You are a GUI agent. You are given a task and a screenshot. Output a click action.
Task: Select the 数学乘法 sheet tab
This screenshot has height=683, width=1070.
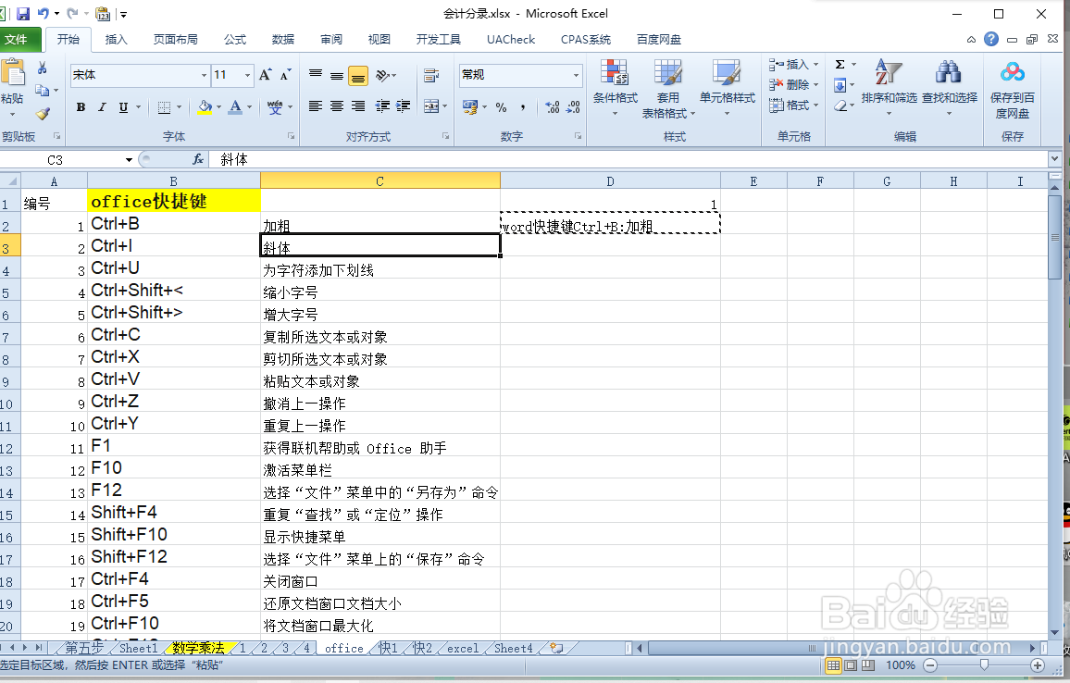[x=198, y=648]
